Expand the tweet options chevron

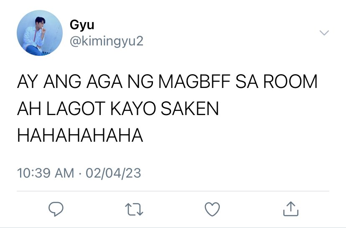(x=324, y=33)
